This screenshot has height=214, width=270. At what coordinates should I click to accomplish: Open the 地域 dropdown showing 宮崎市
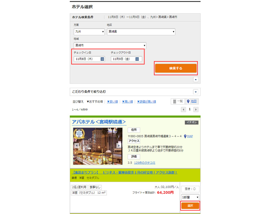pyautogui.click(x=110, y=46)
